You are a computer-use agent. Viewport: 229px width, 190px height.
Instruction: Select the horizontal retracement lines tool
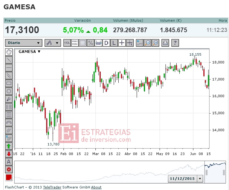9,115
